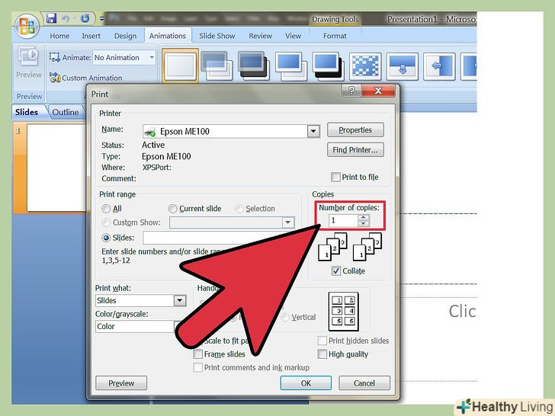Select the Cut Through Black transition
The image size is (555, 416).
tap(328, 66)
